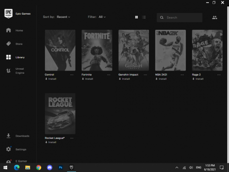
Task: Switch to grid view
Action: (136, 17)
